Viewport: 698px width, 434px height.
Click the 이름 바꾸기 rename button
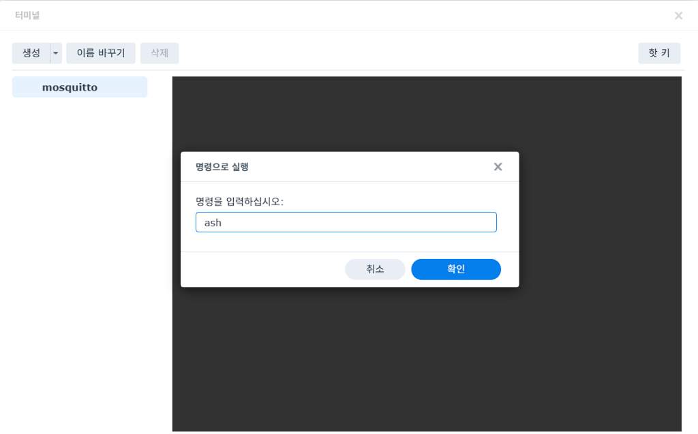click(101, 53)
